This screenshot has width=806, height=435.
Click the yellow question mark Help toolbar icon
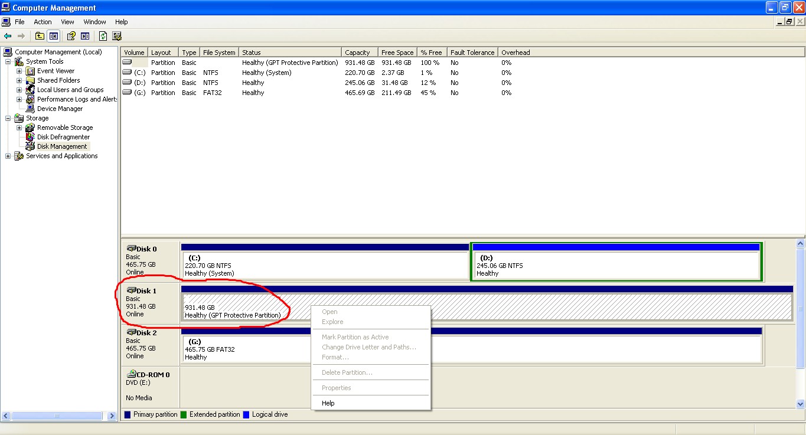click(x=71, y=36)
